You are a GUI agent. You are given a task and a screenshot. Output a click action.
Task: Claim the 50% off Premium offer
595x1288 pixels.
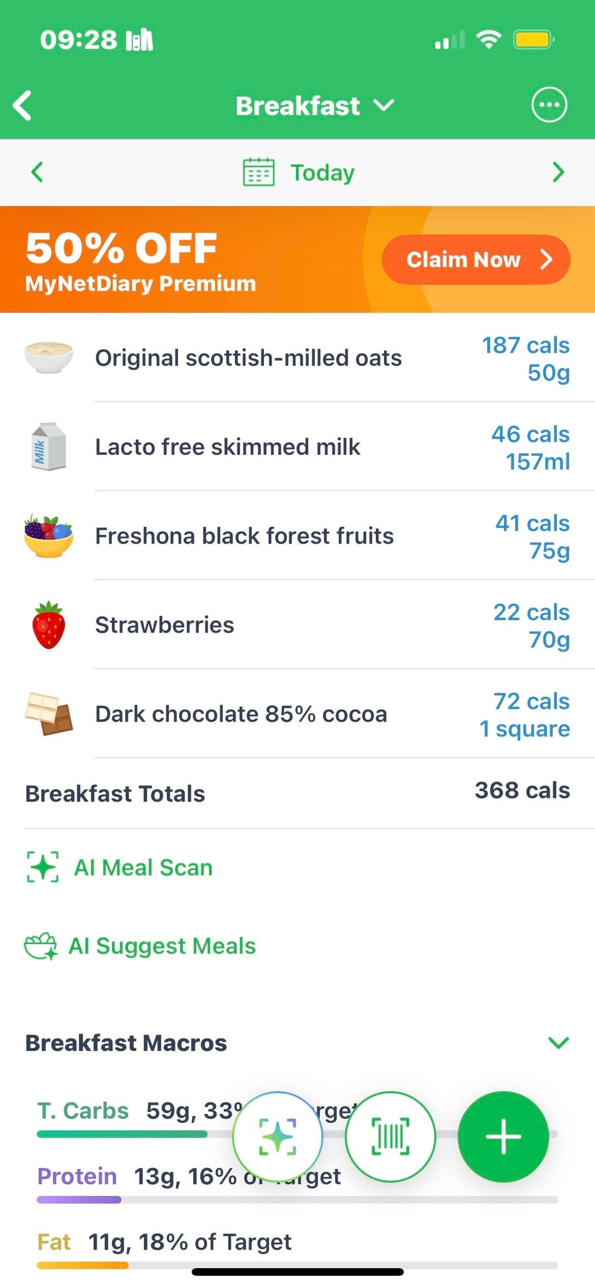coord(475,260)
